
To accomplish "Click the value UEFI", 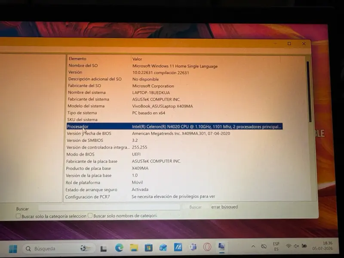I will [136, 154].
